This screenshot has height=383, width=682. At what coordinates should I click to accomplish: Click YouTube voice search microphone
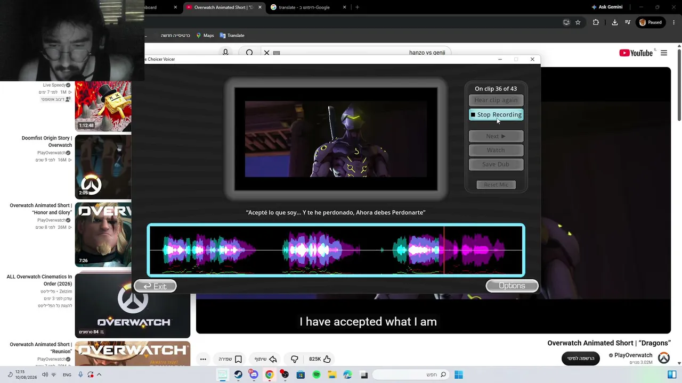pos(225,53)
